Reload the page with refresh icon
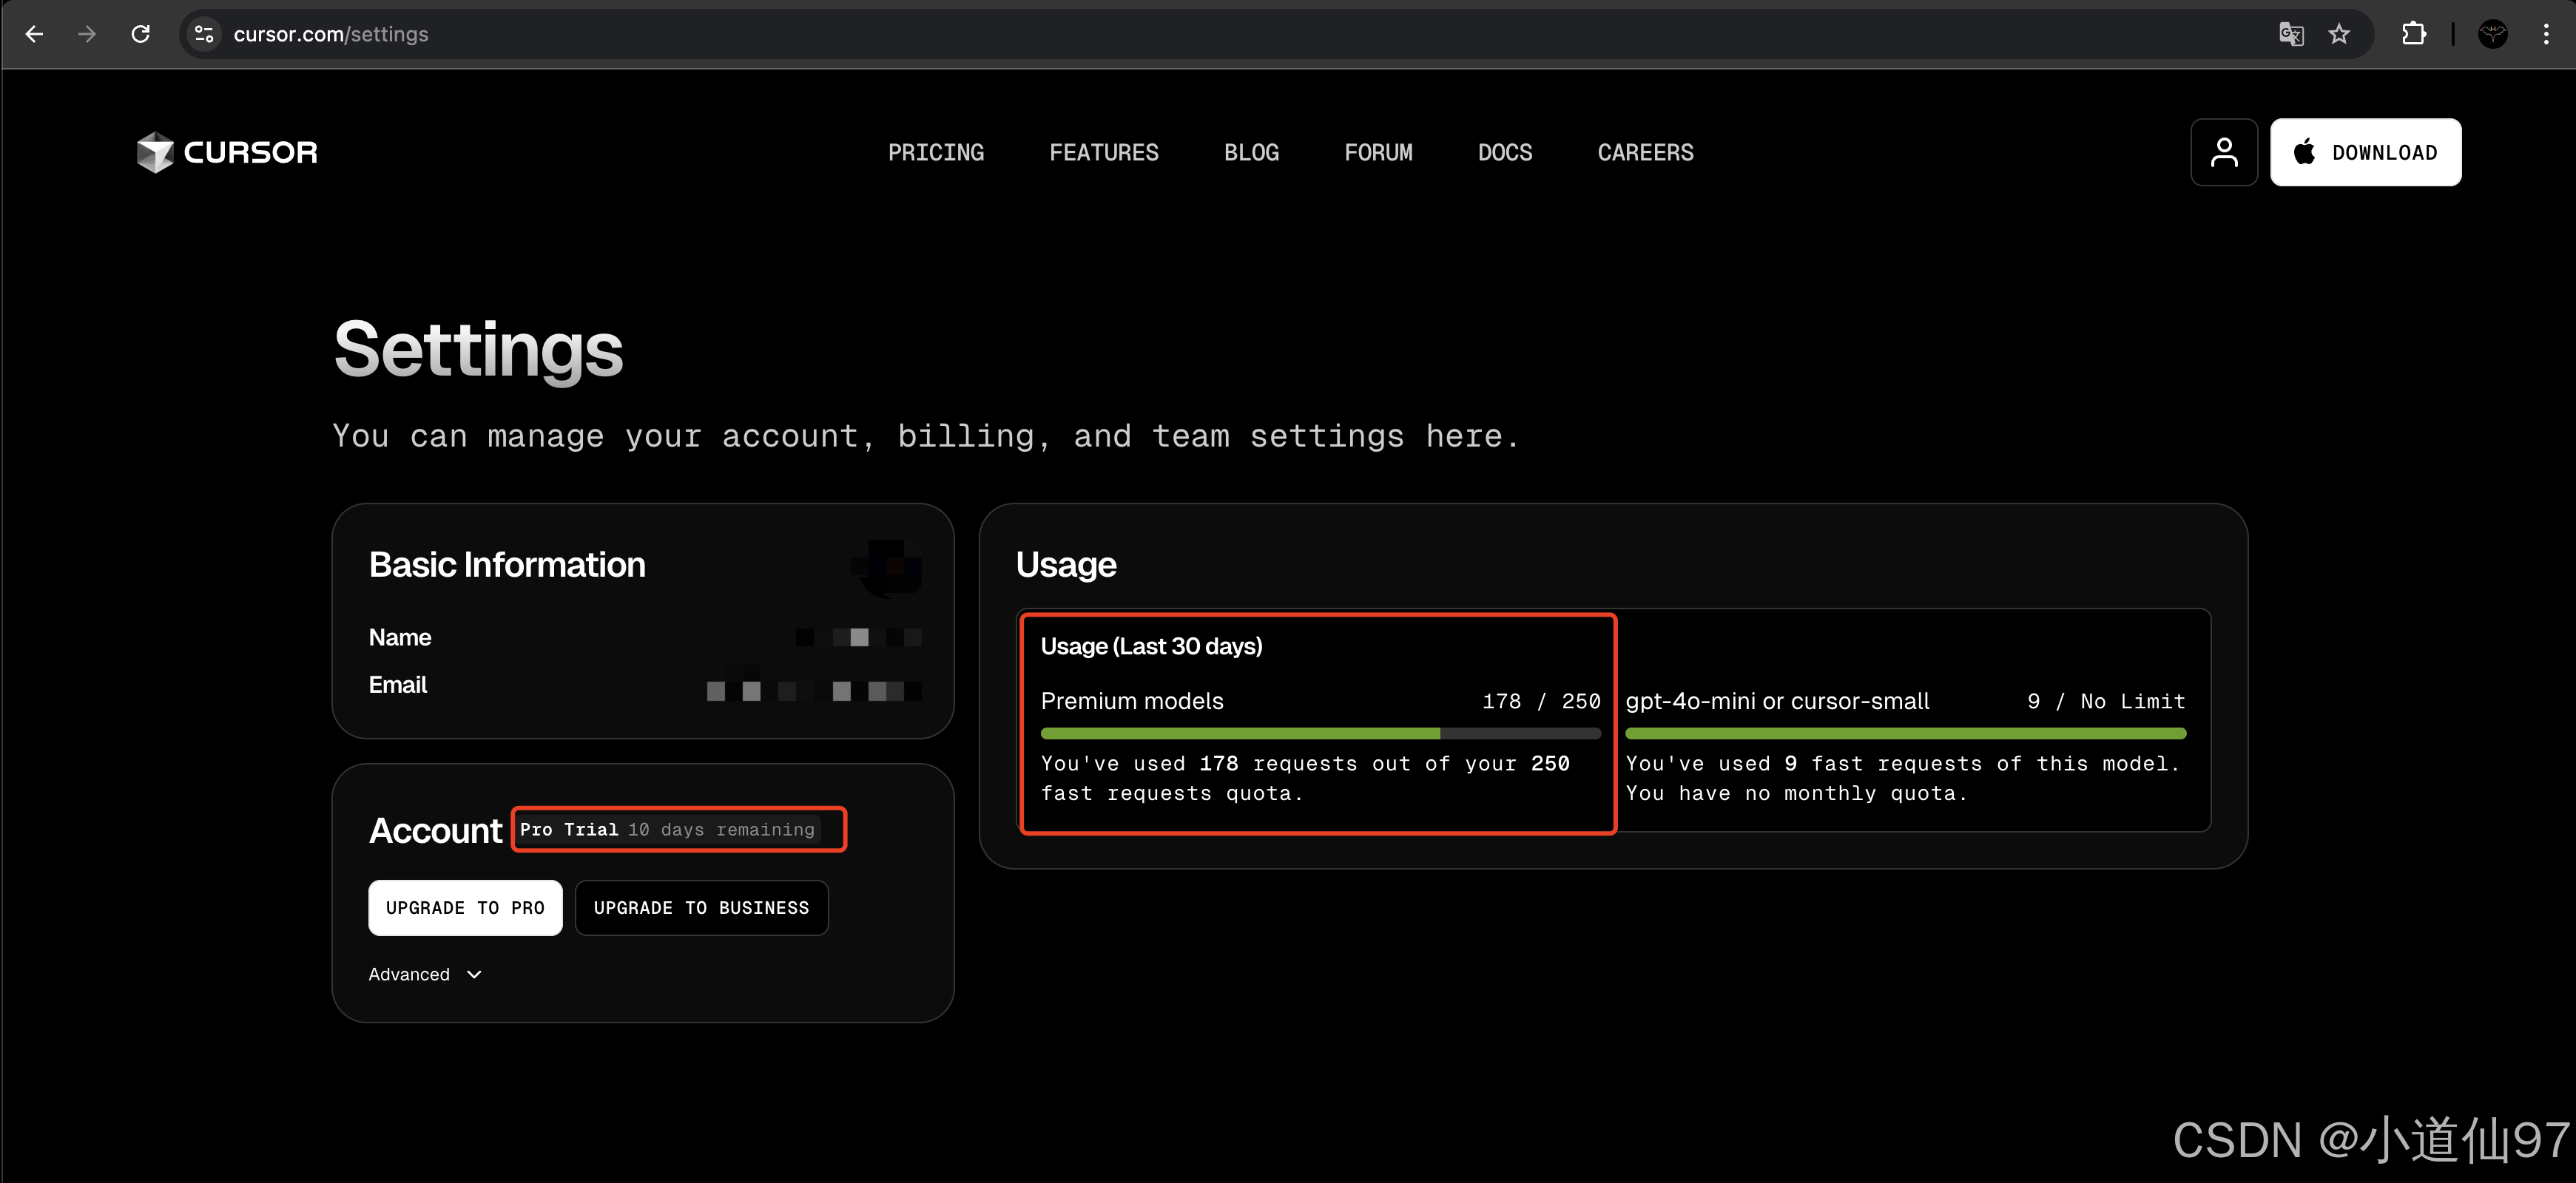 (141, 34)
